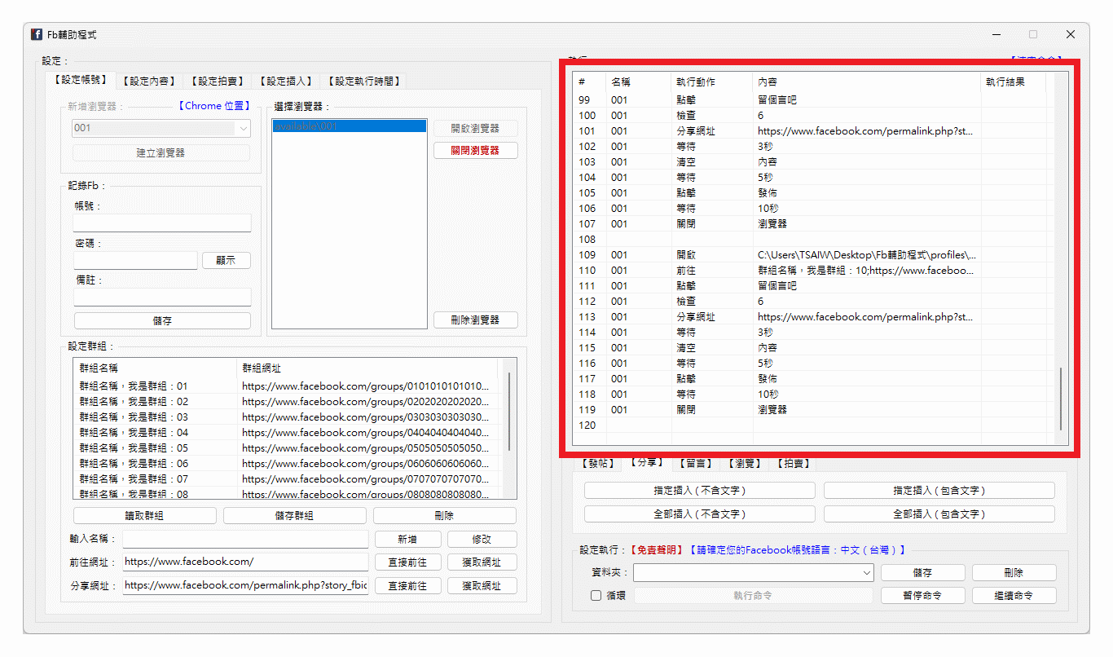The image size is (1113, 657).
Task: Expand the 新增瀏覽器 combo box showing 001
Action: (x=161, y=128)
